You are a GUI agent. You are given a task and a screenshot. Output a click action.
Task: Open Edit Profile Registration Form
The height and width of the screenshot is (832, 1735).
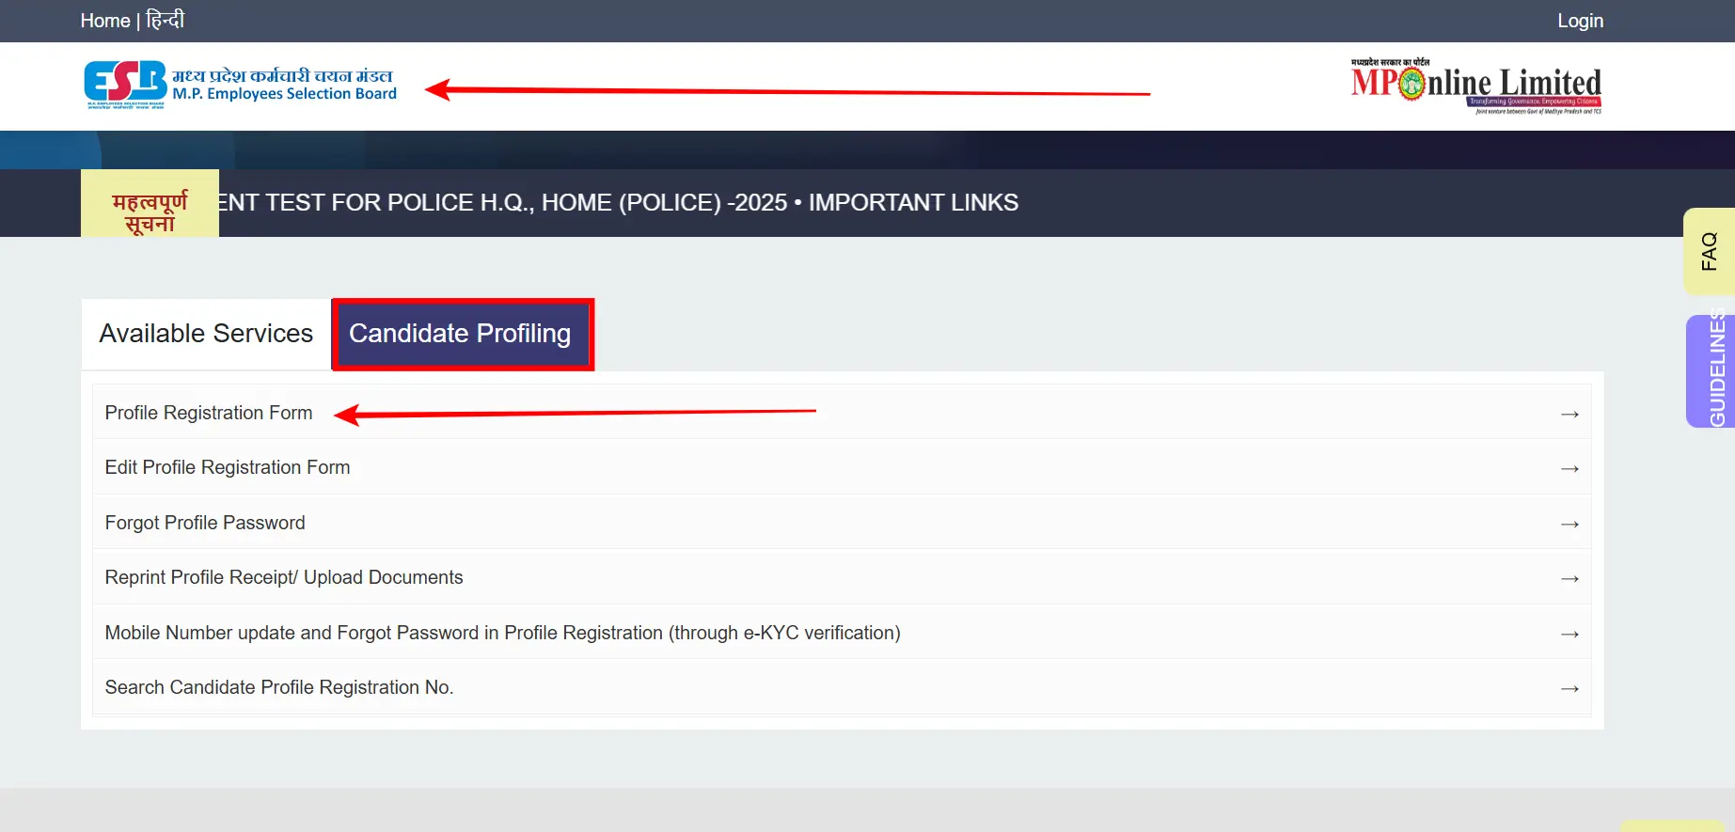228,467
